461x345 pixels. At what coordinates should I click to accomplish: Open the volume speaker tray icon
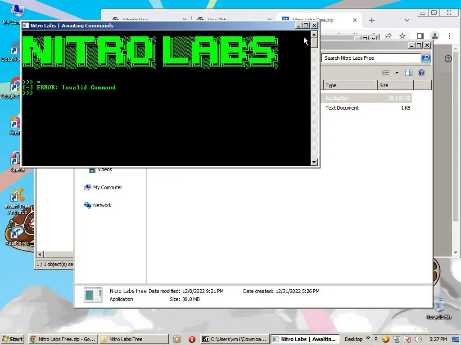point(418,340)
